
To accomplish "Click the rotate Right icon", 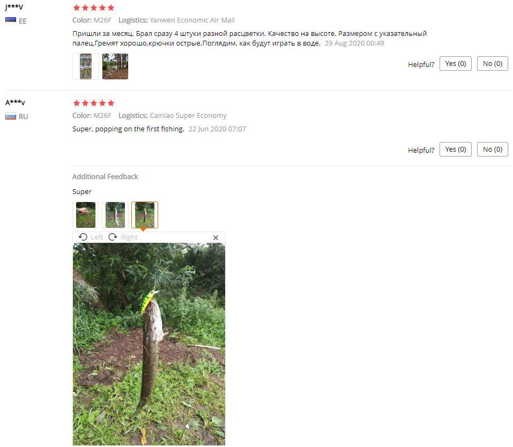I will click(113, 237).
